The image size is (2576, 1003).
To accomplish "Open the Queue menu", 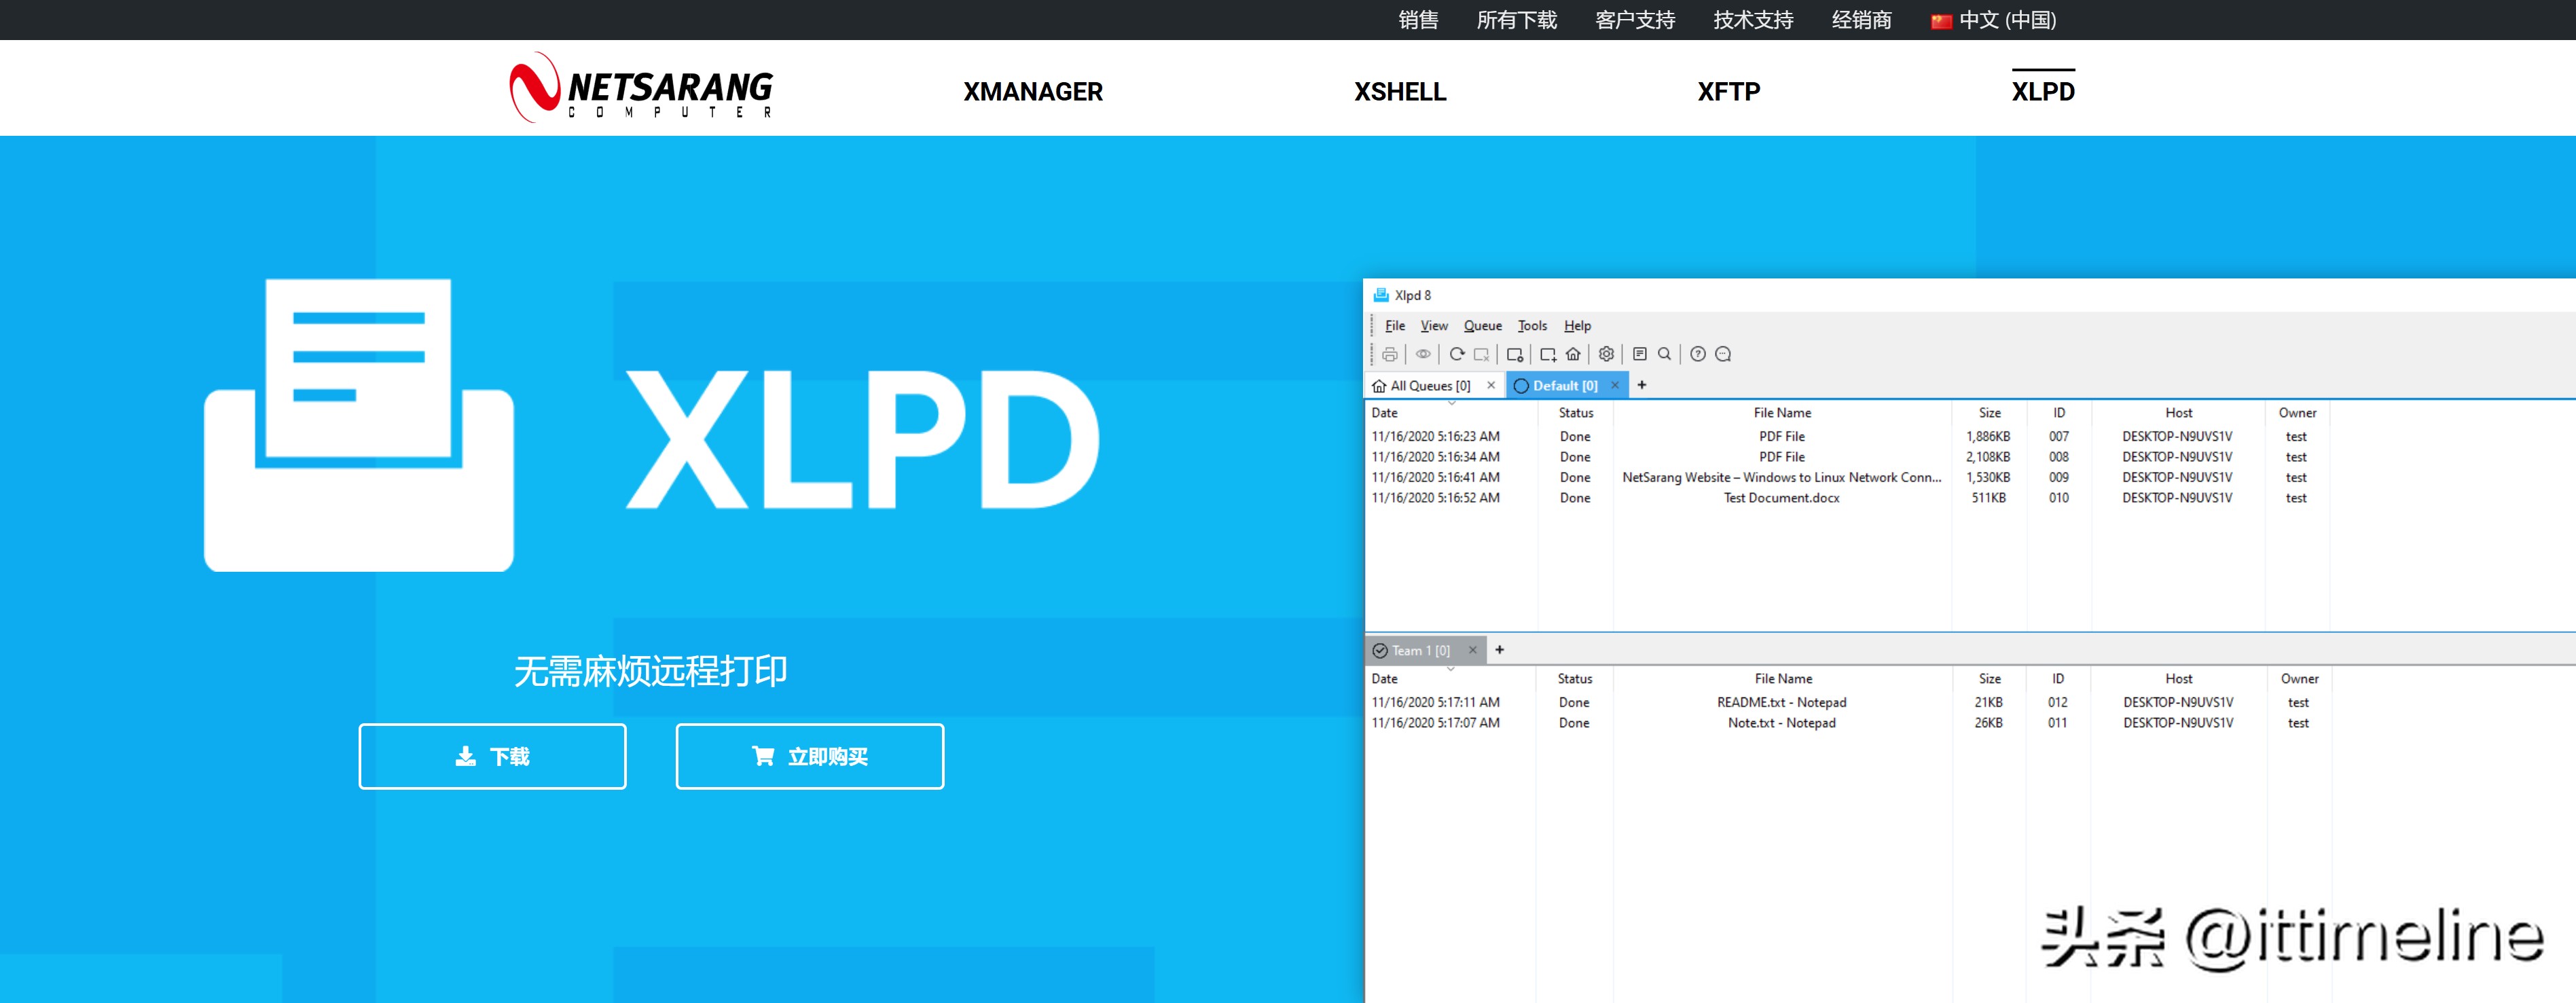I will point(1482,326).
